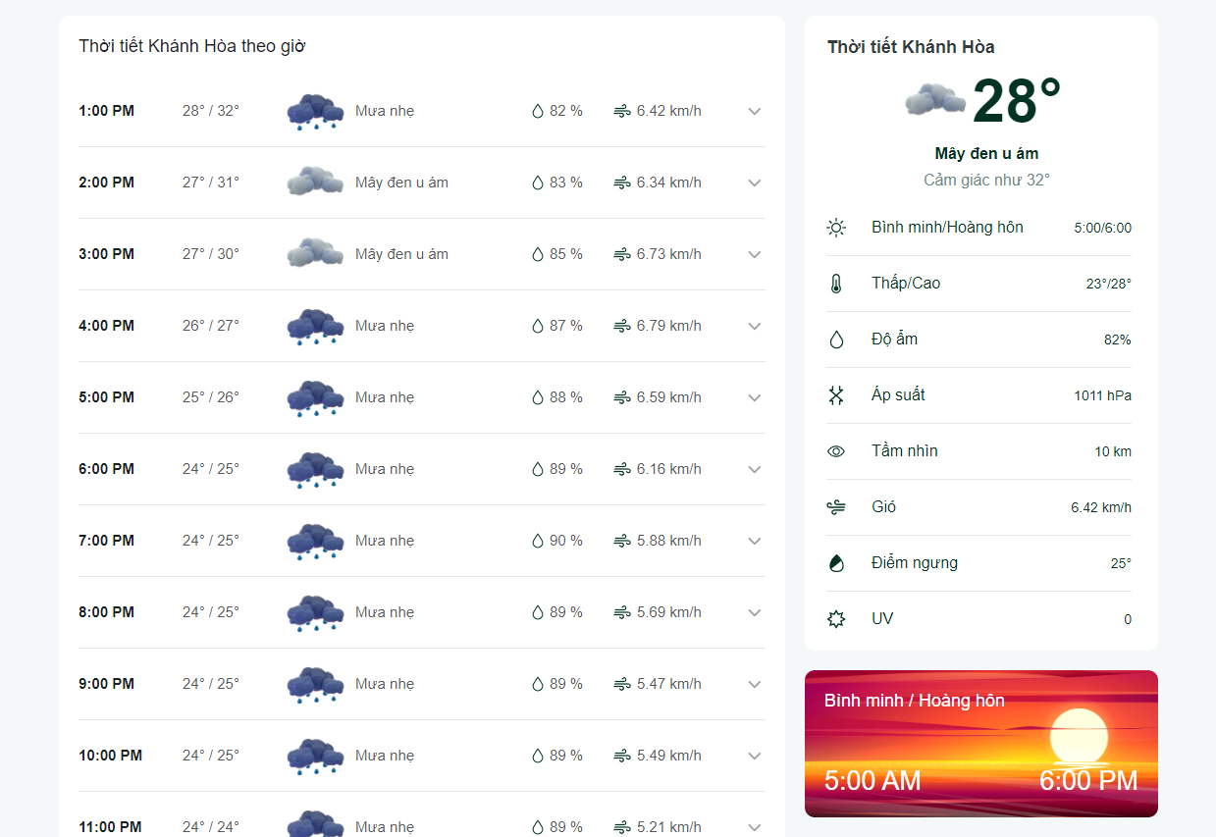Viewport: 1216px width, 837px height.
Task: Click the 5:00 AM sunrise time on banner
Action: pyautogui.click(x=872, y=781)
